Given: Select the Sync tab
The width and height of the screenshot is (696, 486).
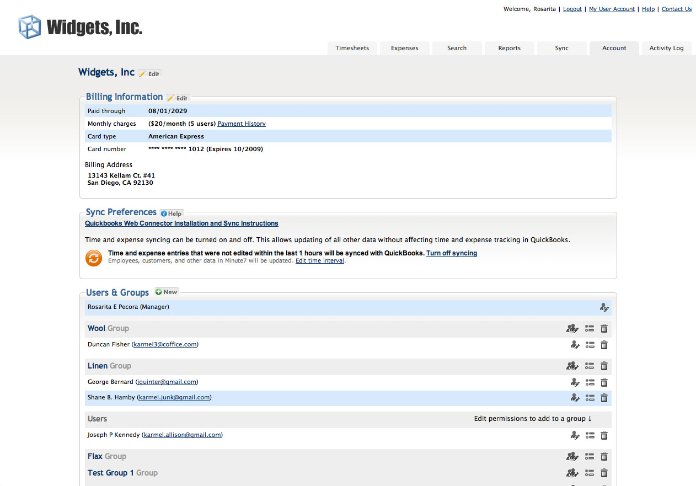Looking at the screenshot, I should coord(562,48).
